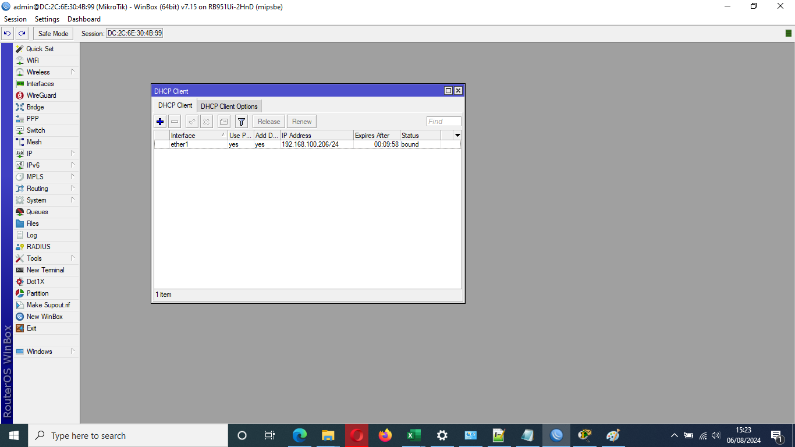Open the WiFi sidebar item

click(x=47, y=61)
